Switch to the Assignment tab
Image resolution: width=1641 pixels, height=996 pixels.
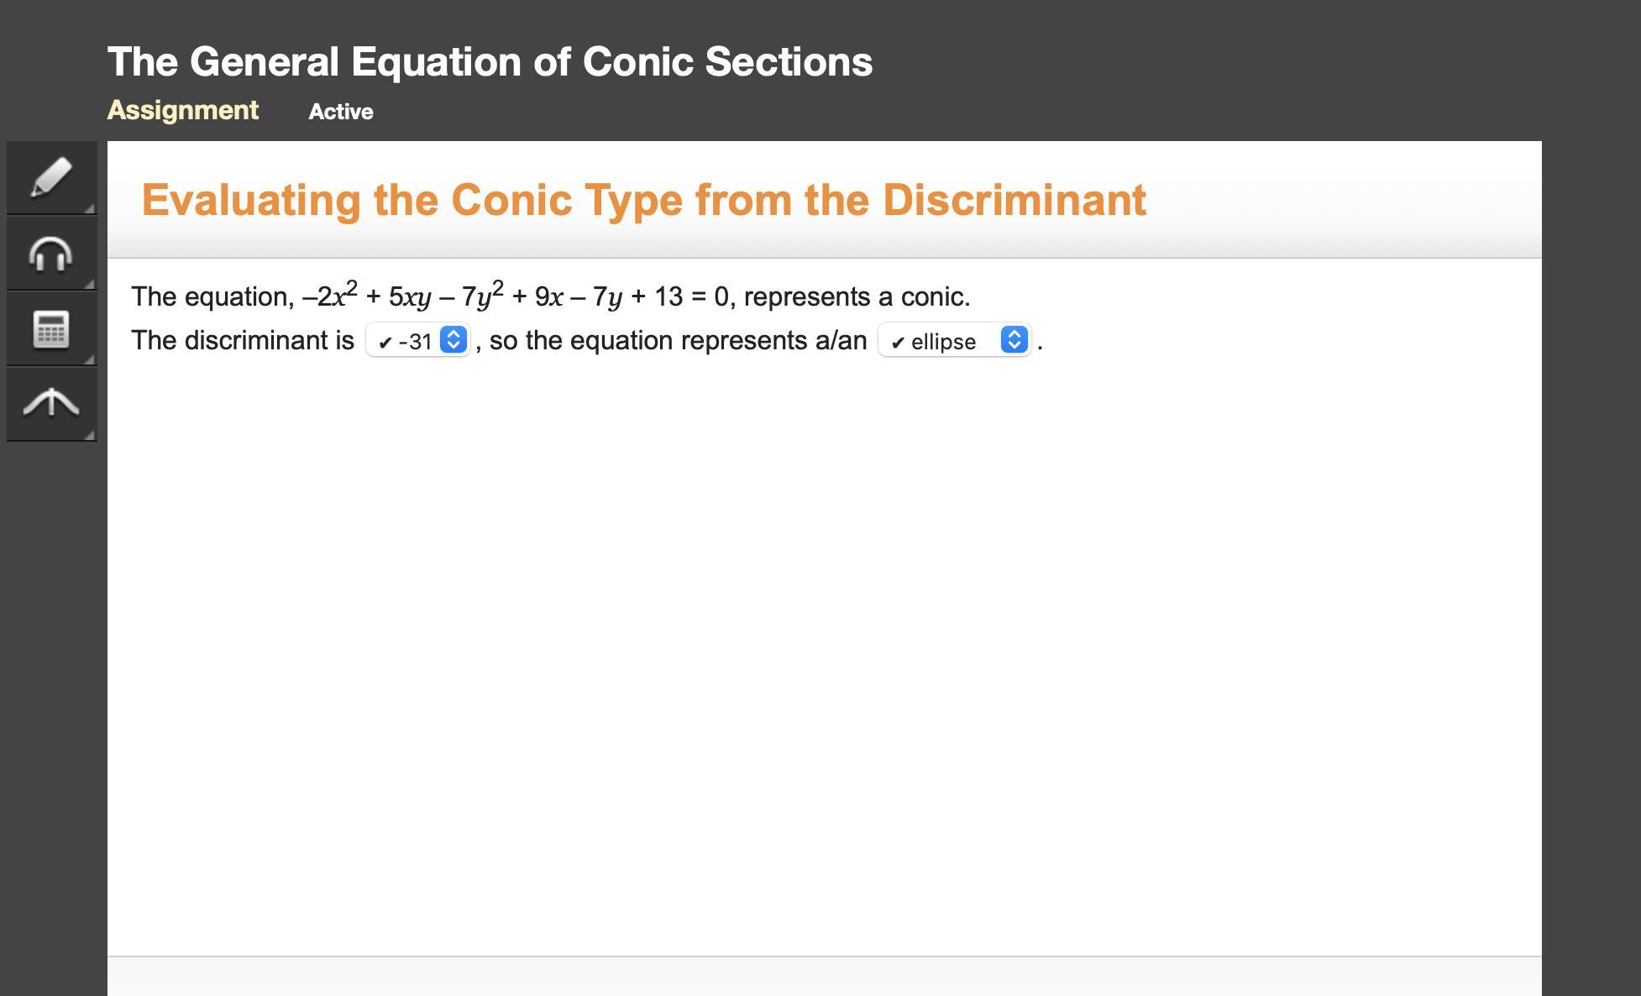(x=182, y=110)
